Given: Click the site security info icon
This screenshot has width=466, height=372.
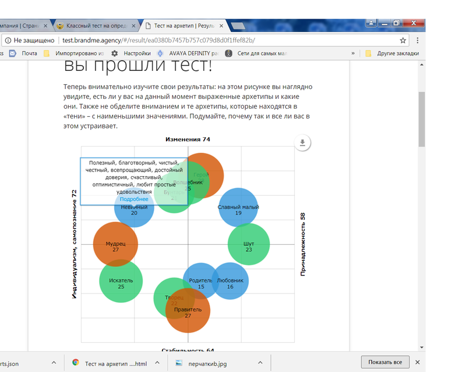Looking at the screenshot, I should [x=8, y=40].
